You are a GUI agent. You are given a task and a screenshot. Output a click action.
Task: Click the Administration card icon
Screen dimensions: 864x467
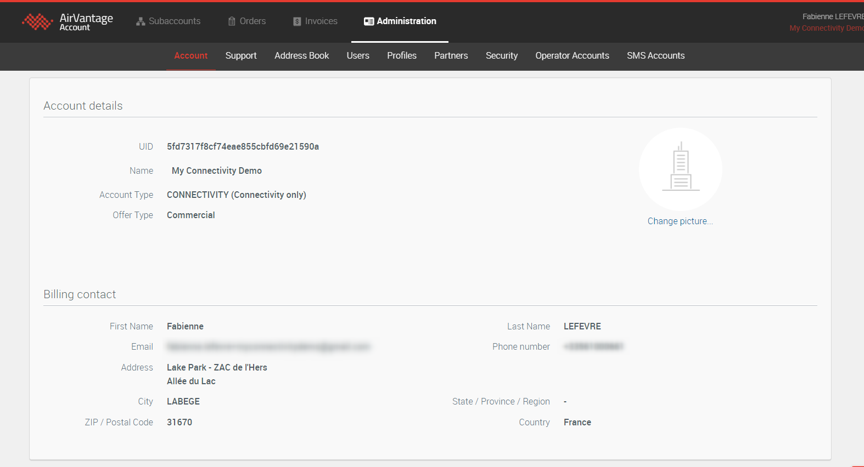(x=369, y=21)
